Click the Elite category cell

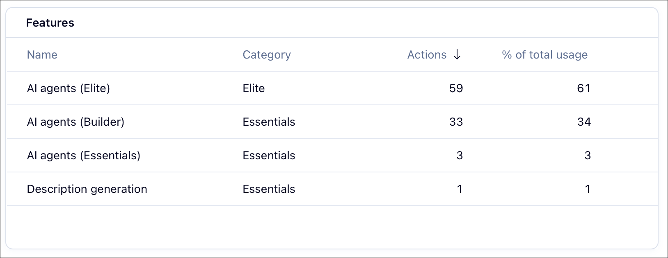254,88
